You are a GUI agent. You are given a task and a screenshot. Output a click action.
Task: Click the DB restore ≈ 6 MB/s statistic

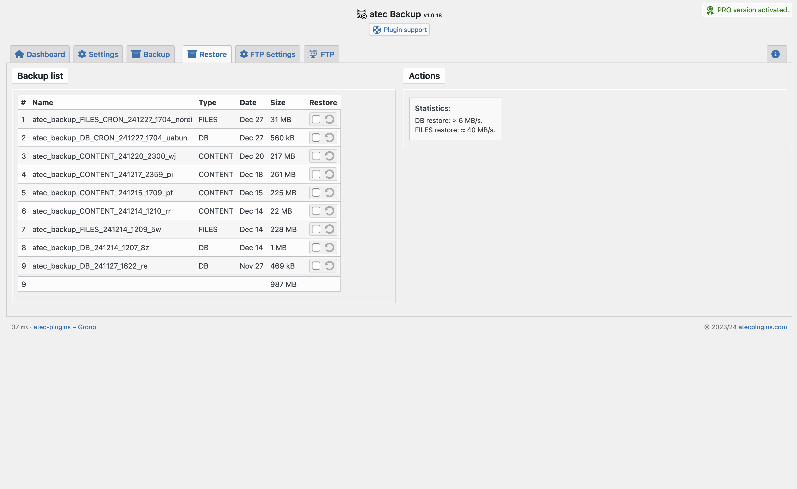pyautogui.click(x=449, y=120)
